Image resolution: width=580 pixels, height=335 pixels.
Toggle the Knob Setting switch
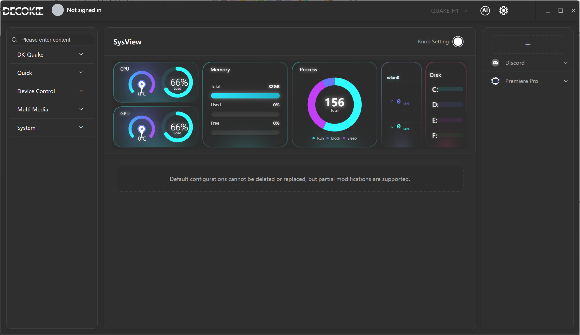click(458, 42)
